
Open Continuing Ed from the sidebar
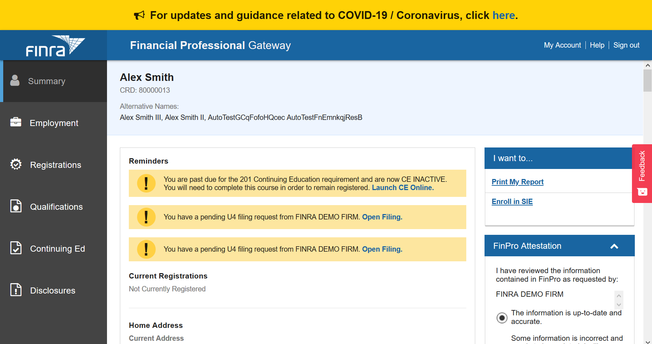click(16, 248)
